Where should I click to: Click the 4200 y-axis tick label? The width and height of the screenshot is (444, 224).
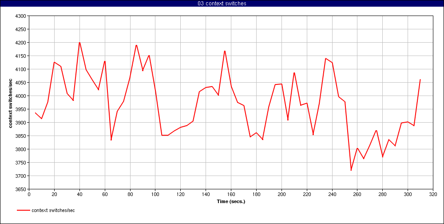[x=21, y=43]
